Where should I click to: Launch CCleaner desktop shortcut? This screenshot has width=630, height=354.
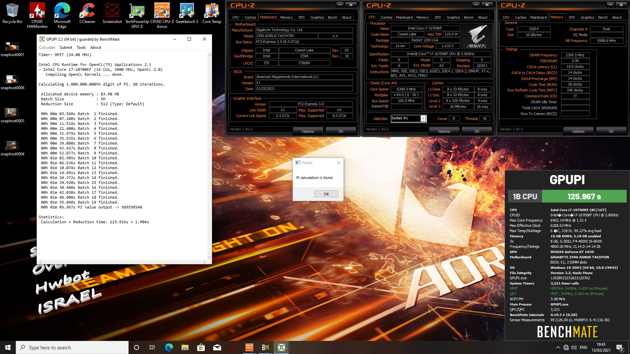(87, 13)
